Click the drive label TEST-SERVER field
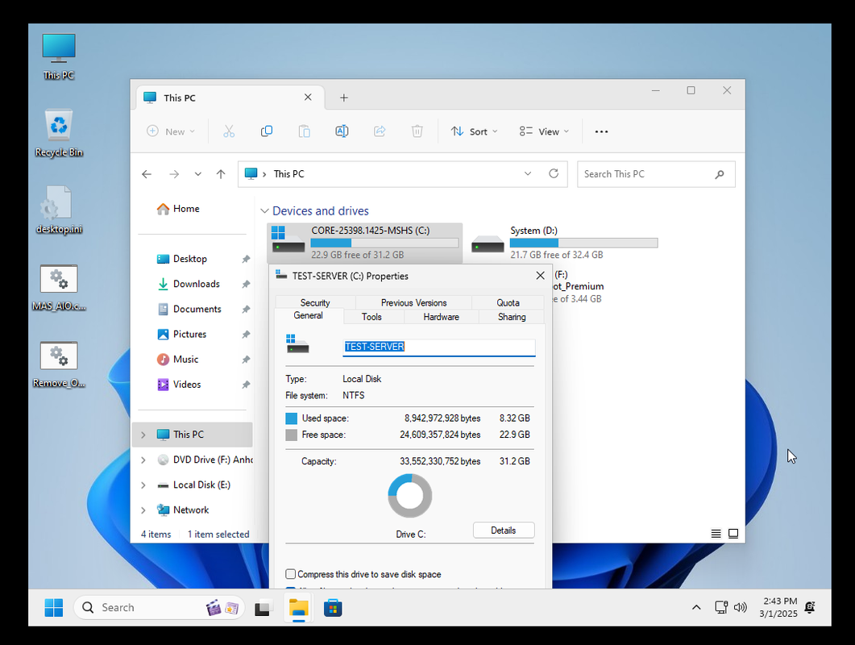This screenshot has height=645, width=855. coord(439,347)
